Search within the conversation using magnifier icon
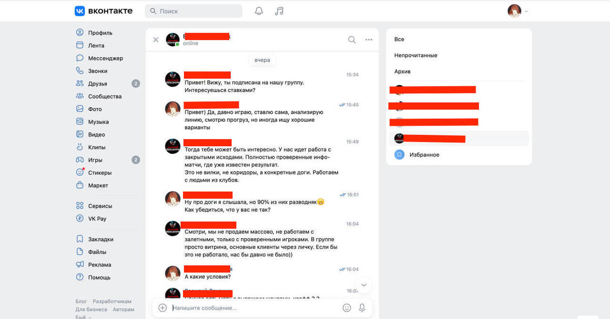 tap(352, 40)
